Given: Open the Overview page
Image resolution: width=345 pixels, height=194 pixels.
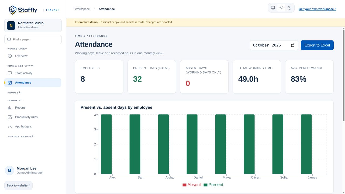Looking at the screenshot, I should (x=33, y=56).
